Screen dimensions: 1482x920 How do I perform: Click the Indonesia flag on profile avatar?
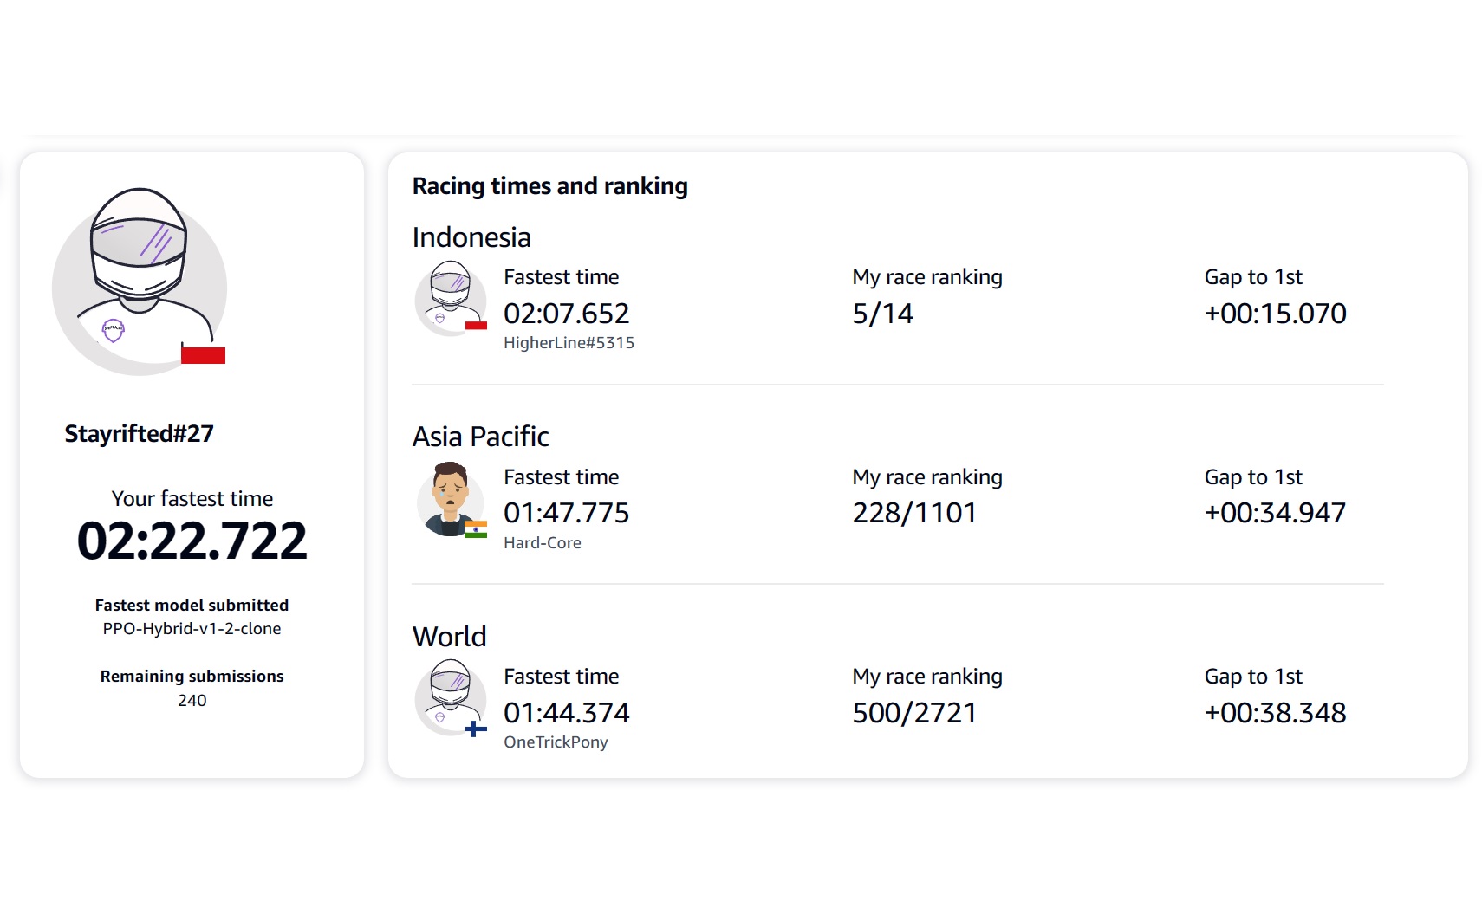click(x=203, y=353)
